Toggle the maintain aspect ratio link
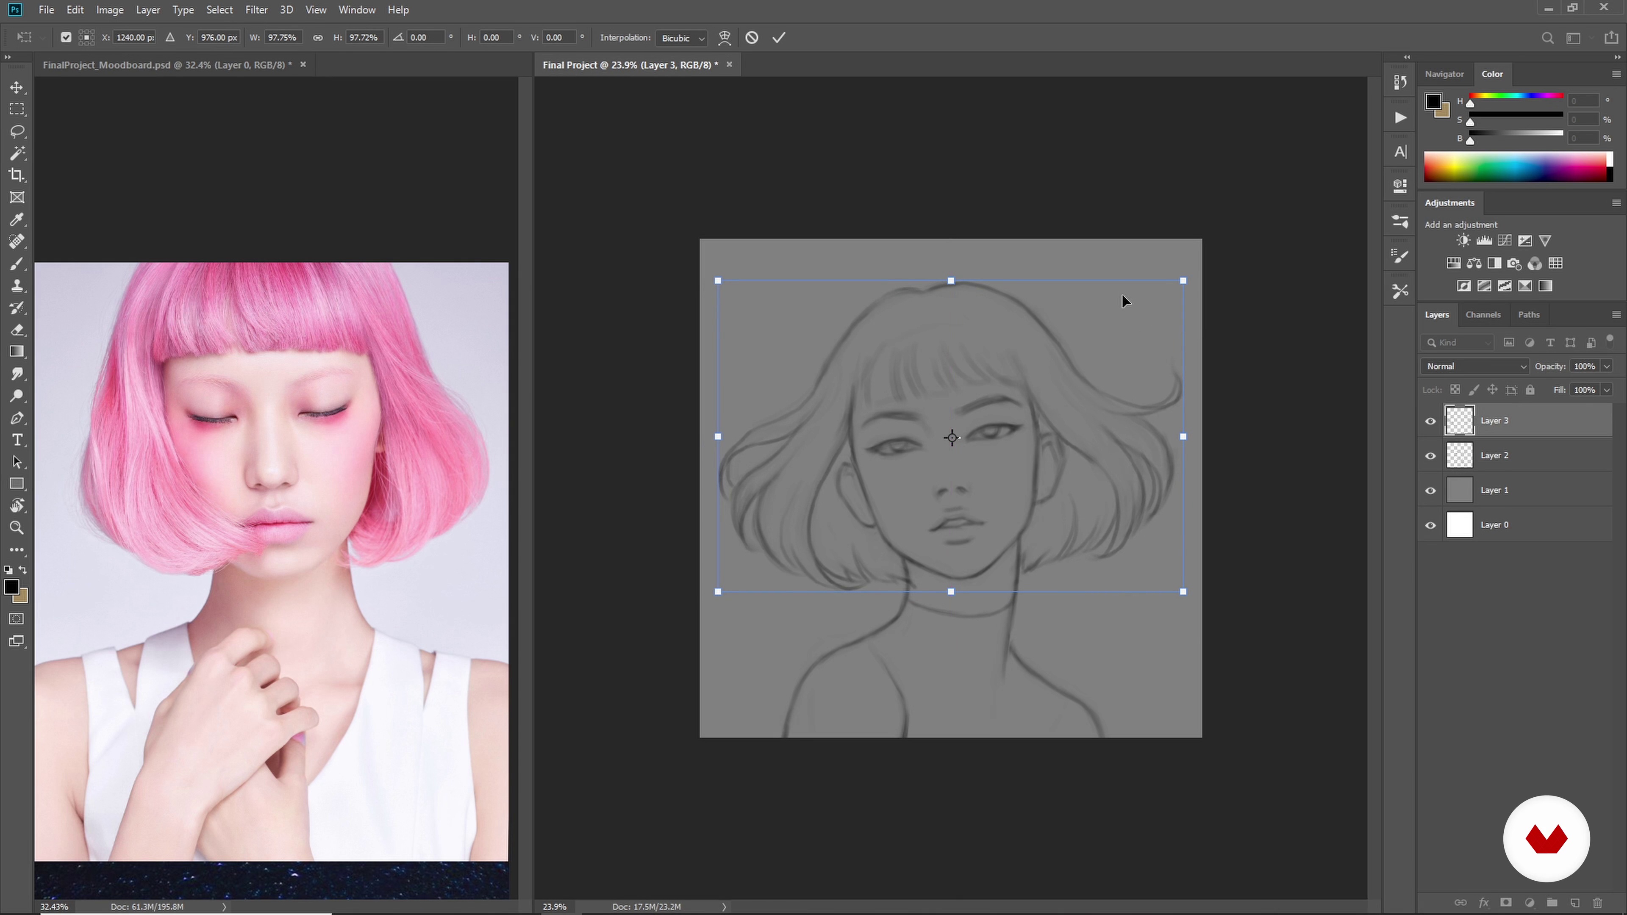Viewport: 1627px width, 915px height. click(x=318, y=38)
